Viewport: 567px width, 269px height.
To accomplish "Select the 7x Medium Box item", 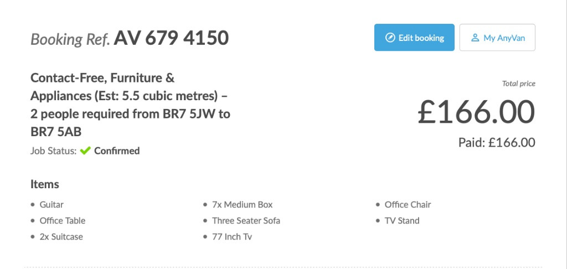I will 242,205.
